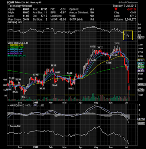Click the 71.78 peak price annotation

[x=117, y=44]
